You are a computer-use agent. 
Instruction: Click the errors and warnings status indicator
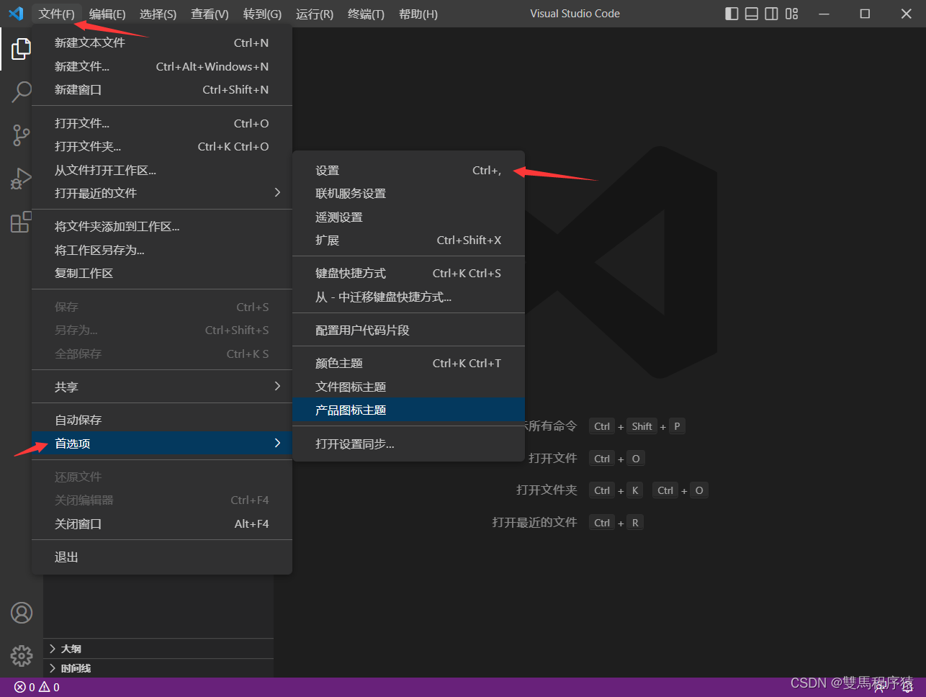pyautogui.click(x=37, y=688)
